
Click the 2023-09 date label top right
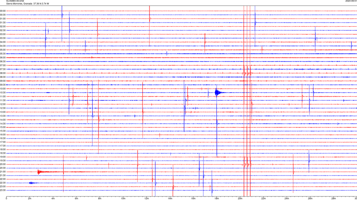click(x=351, y=1)
